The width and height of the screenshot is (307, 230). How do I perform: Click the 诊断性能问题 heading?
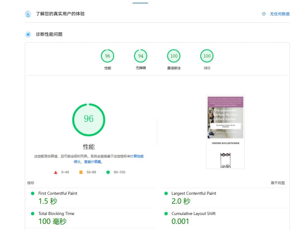tap(49, 34)
